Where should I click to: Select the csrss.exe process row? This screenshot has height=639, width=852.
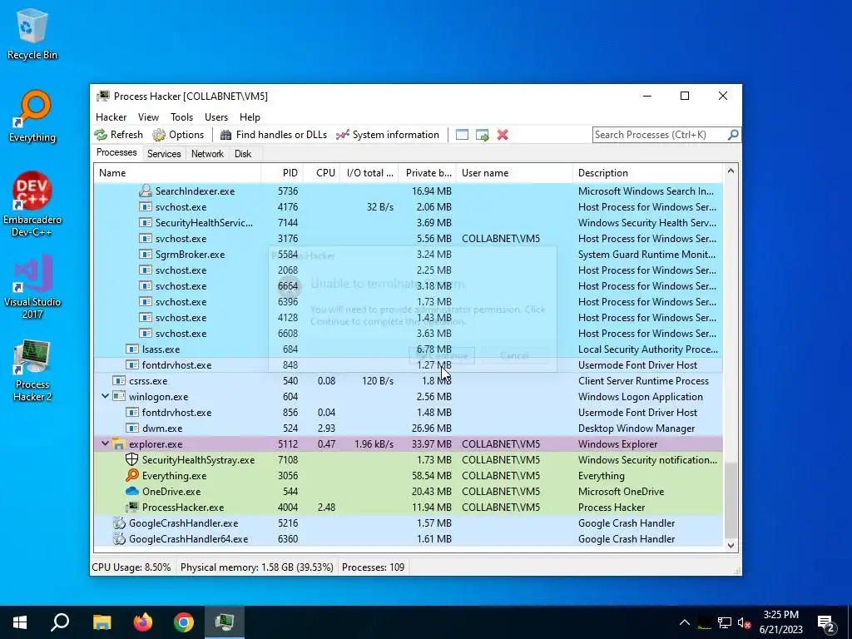(409, 380)
